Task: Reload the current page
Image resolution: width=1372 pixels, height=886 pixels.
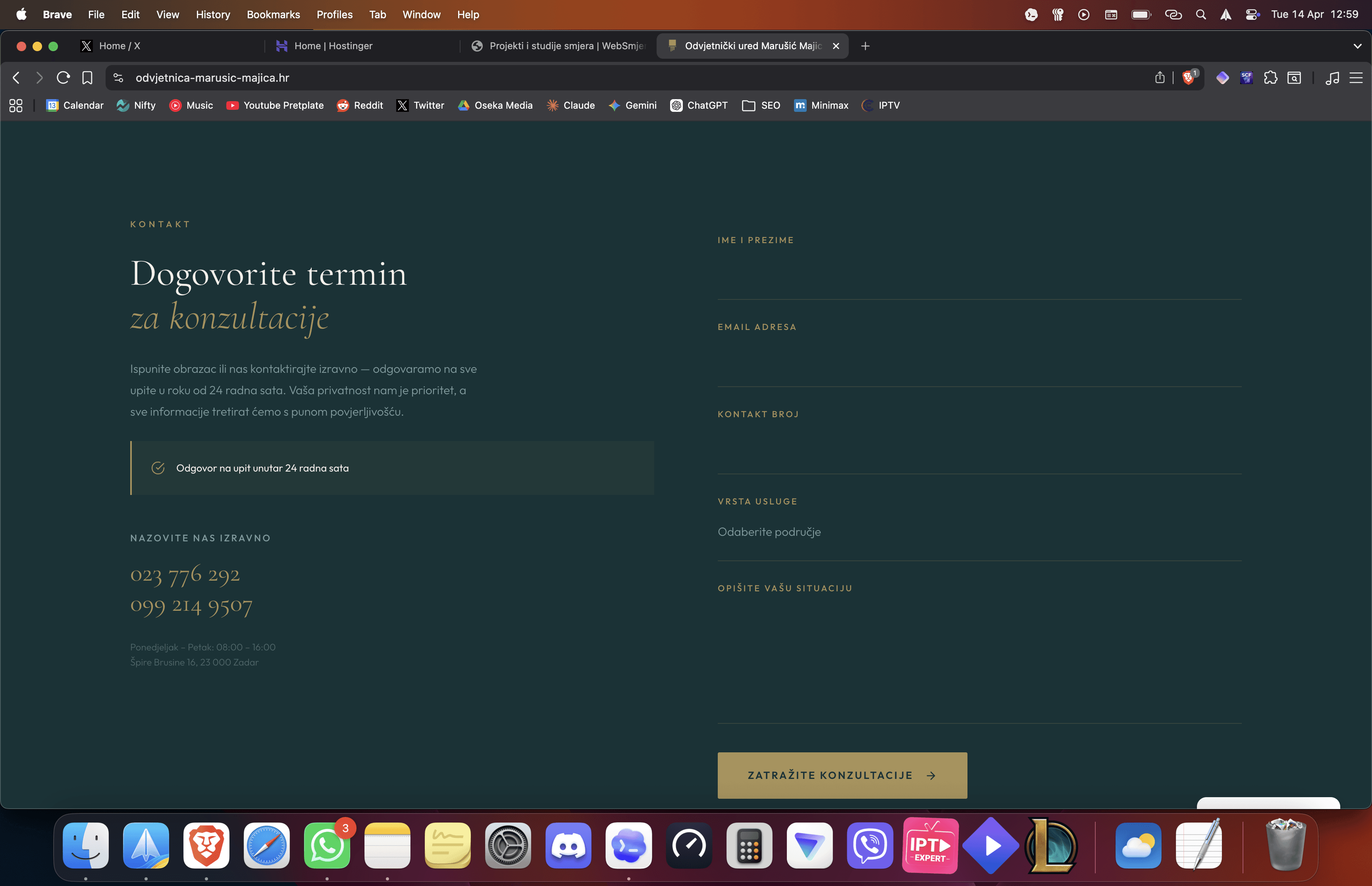Action: tap(64, 78)
